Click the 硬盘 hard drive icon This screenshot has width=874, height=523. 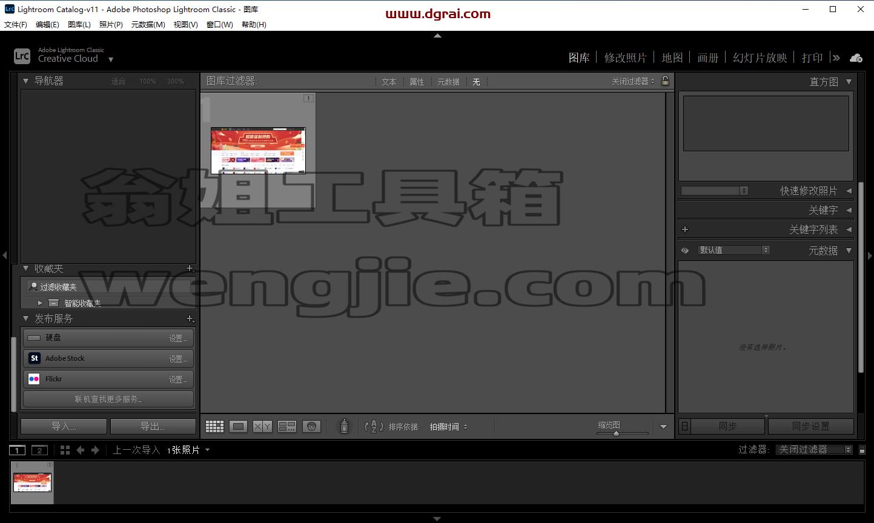(x=35, y=338)
